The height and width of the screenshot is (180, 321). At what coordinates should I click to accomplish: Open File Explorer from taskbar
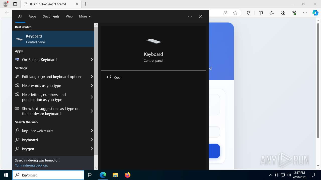click(115, 175)
